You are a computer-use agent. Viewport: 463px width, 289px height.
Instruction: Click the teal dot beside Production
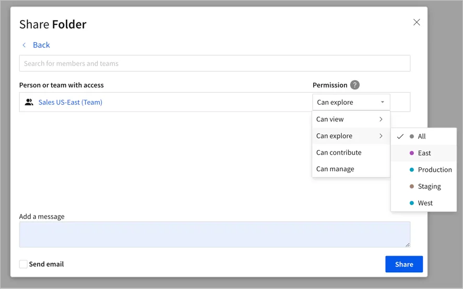[412, 170]
